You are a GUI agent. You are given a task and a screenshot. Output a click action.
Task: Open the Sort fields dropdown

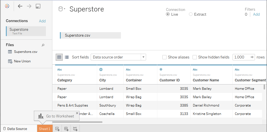click(118, 57)
